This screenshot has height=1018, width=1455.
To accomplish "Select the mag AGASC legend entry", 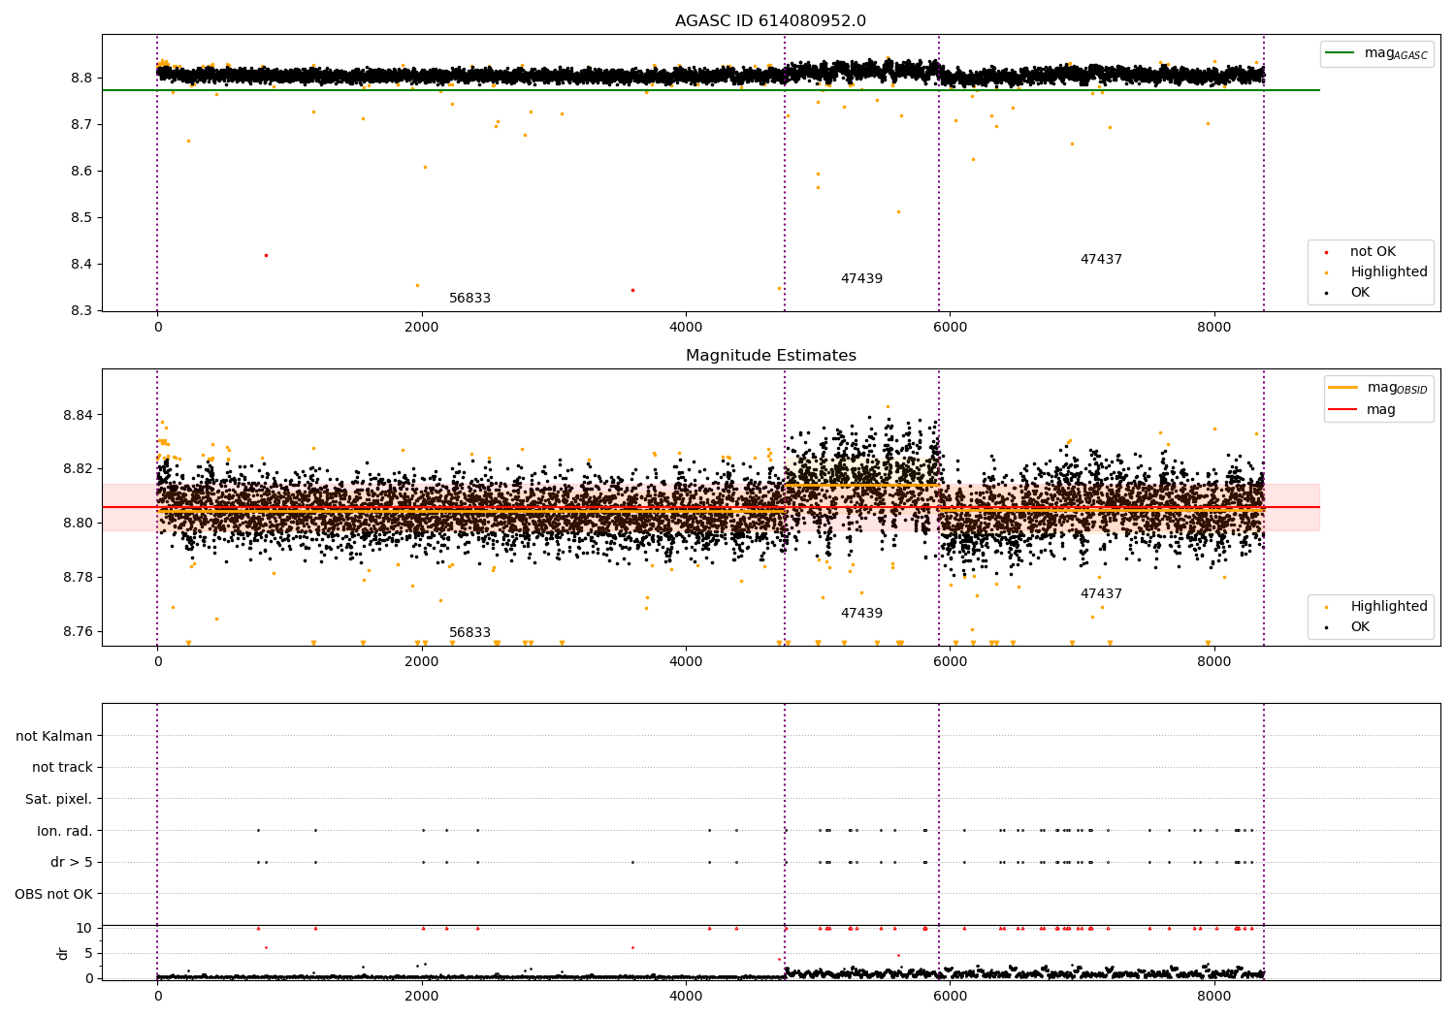I will (x=1376, y=54).
